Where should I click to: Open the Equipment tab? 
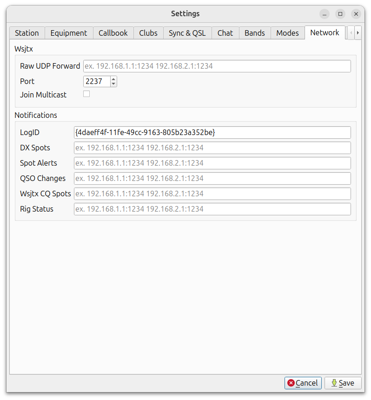(x=69, y=33)
